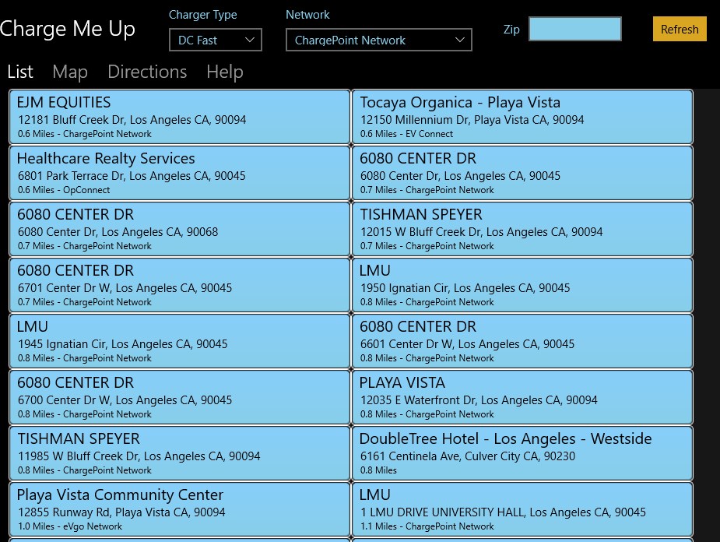Select LMU card at 1 LMU DRIVE UNIVERSITY HALL
This screenshot has width=720, height=542.
click(522, 509)
